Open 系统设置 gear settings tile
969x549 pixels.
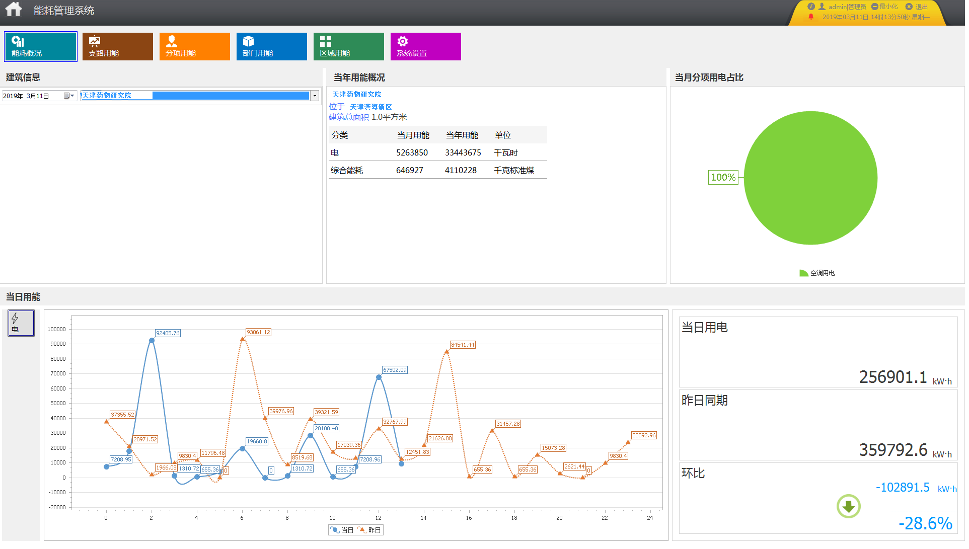click(x=425, y=46)
